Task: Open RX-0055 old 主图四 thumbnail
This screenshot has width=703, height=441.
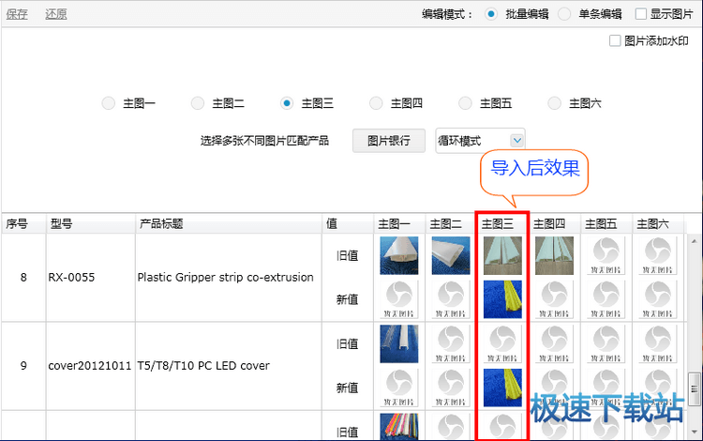Action: (555, 256)
